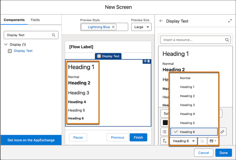Select Heading 3 from the format list
Viewport: 236px width, 160px height.
(x=187, y=105)
